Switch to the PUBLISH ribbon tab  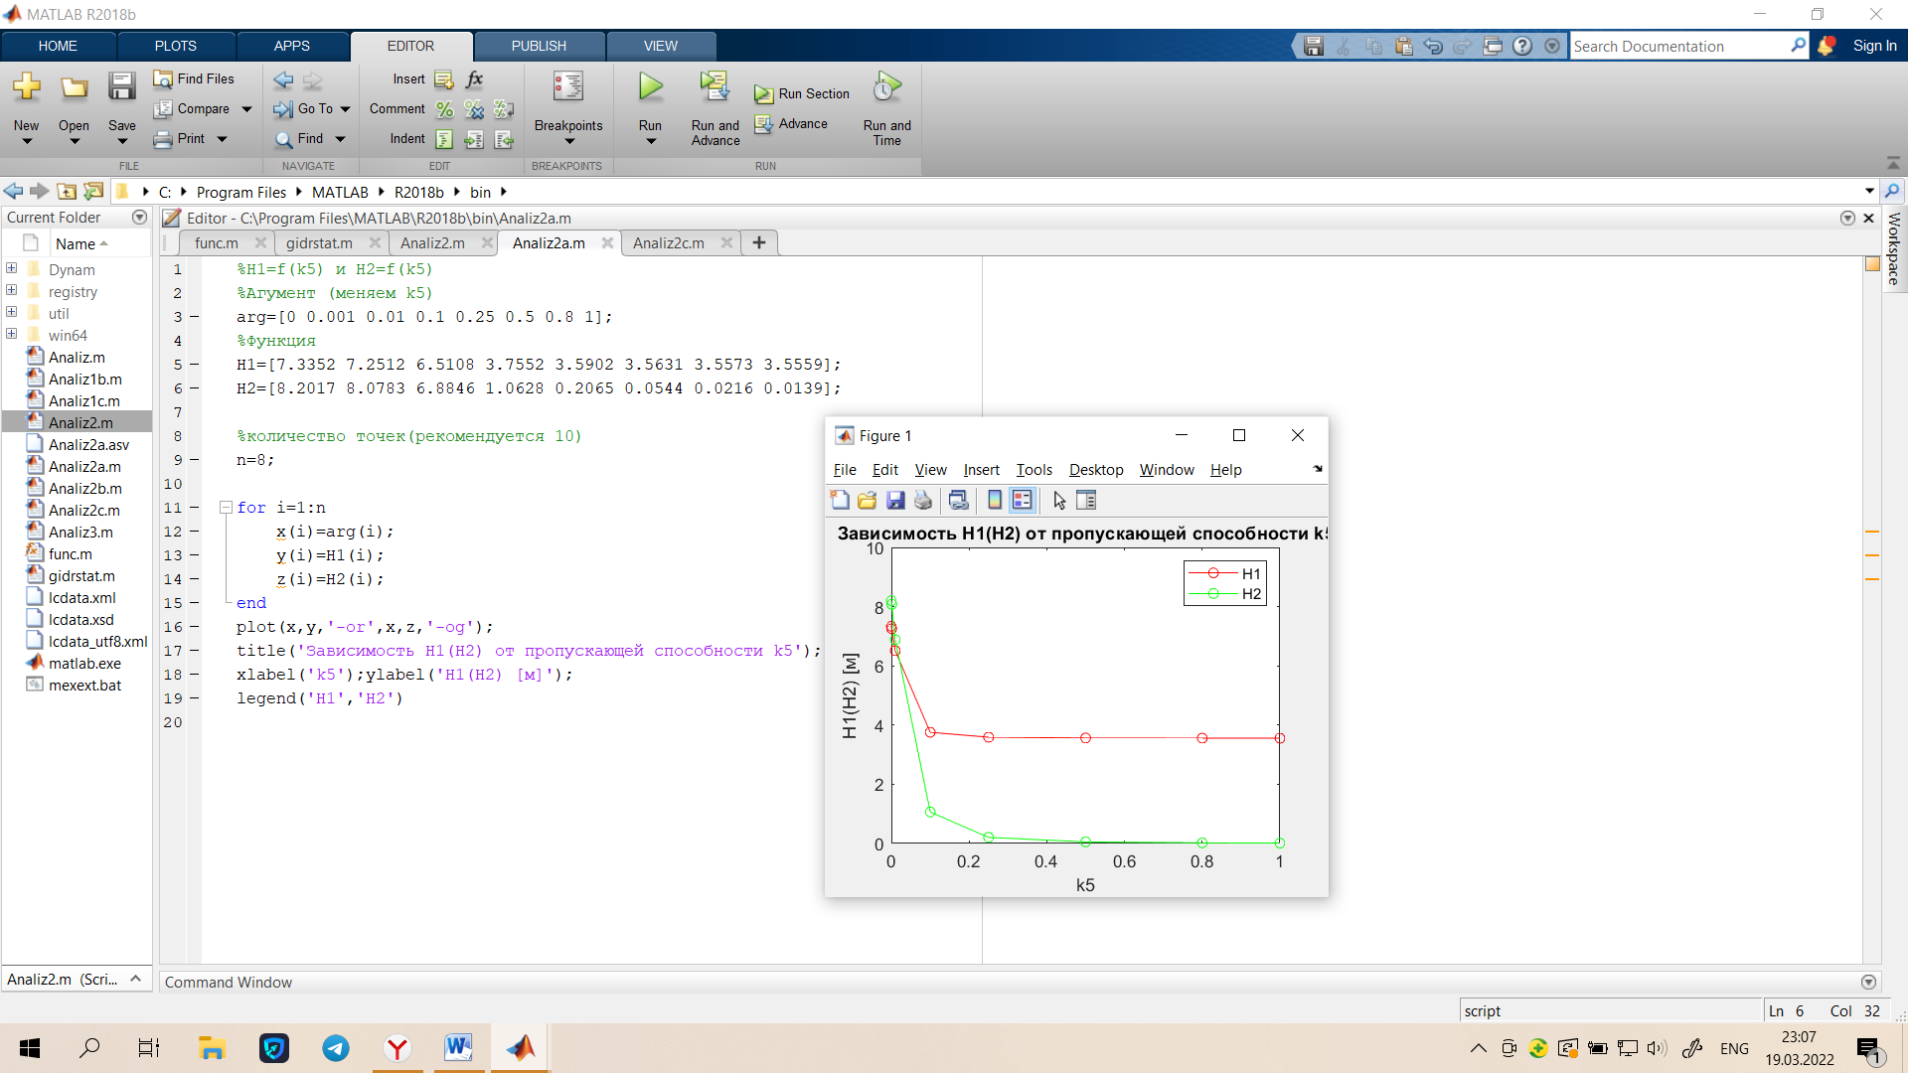click(539, 46)
